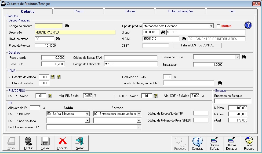Image resolution: width=262 pixels, height=154 pixels.
Task: Open the Últimas Saídas report
Action: coord(214,143)
